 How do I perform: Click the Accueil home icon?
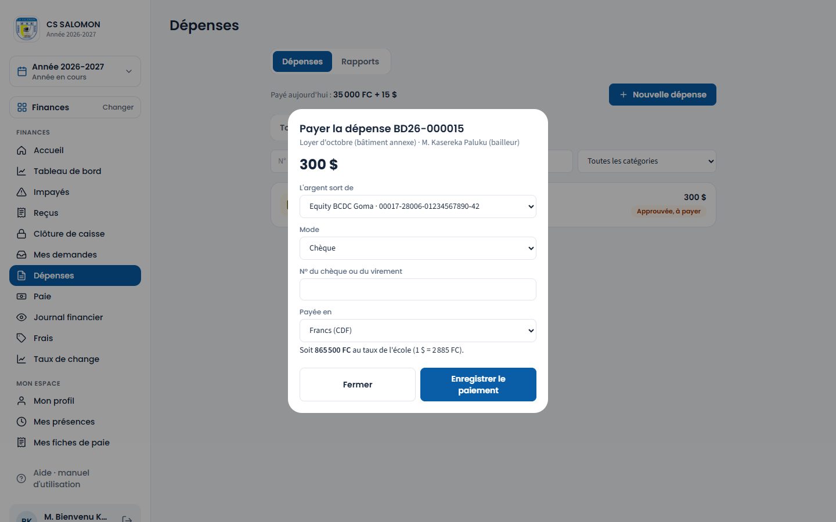click(x=21, y=150)
